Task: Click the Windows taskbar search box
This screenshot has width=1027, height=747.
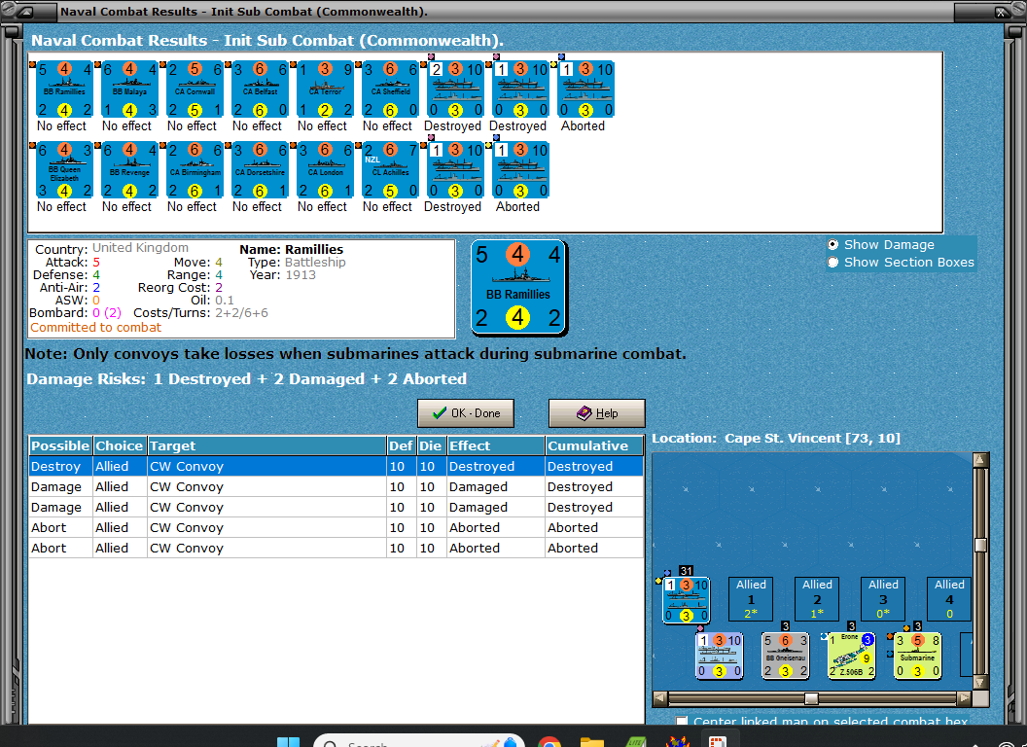Action: (x=419, y=742)
